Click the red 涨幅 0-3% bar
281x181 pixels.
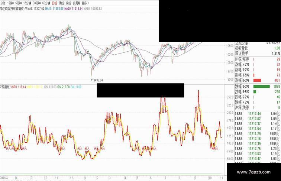[257, 80]
